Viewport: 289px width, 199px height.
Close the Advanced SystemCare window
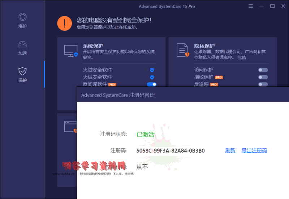click(283, 6)
